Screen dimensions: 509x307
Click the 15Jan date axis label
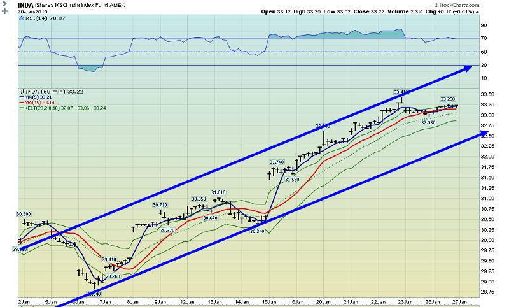click(269, 302)
